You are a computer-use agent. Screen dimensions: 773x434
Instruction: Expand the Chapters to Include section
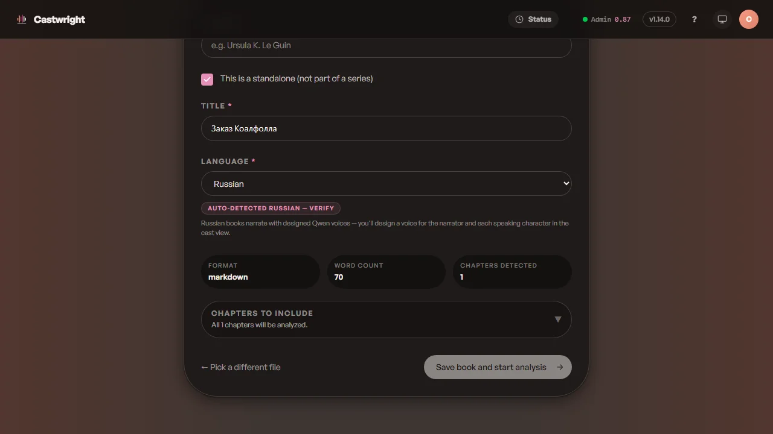386,319
